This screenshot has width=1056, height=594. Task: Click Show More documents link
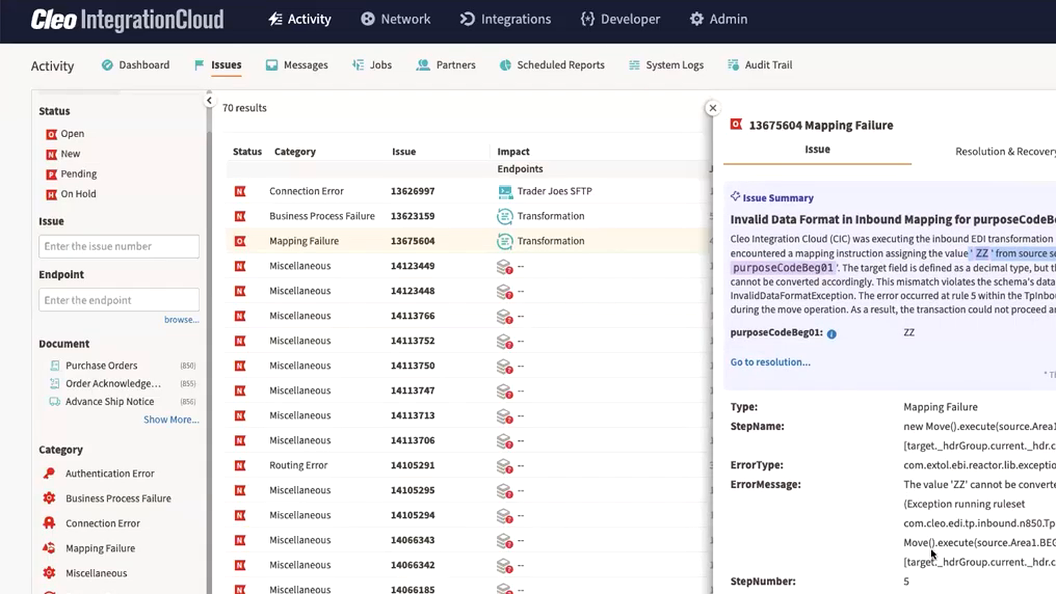(x=171, y=420)
